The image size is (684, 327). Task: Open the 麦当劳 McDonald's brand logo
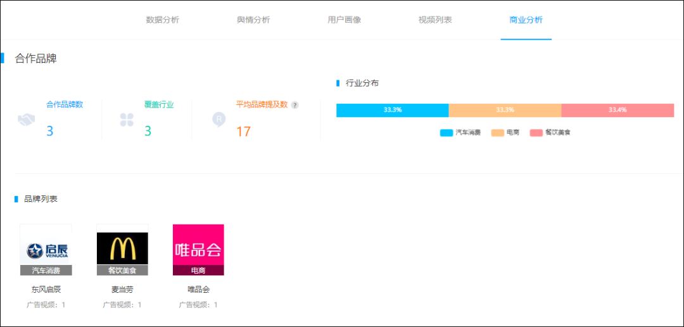(x=122, y=250)
